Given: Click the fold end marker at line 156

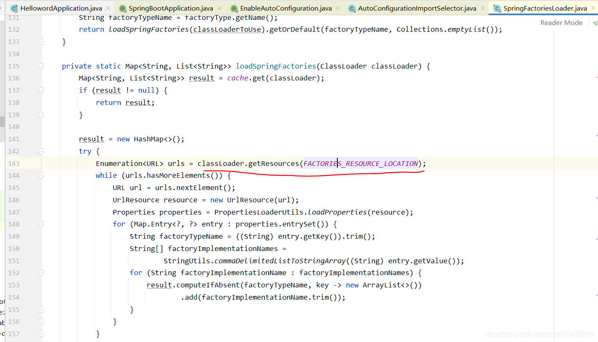Looking at the screenshot, I should tap(41, 322).
